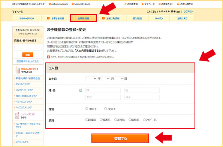Open キッズのスキンケア category

pos(24,108)
